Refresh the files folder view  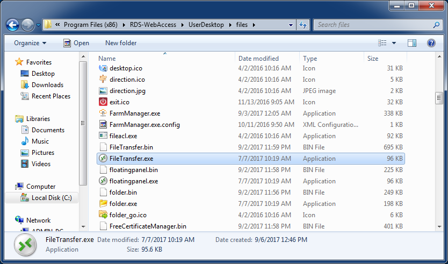pos(303,25)
